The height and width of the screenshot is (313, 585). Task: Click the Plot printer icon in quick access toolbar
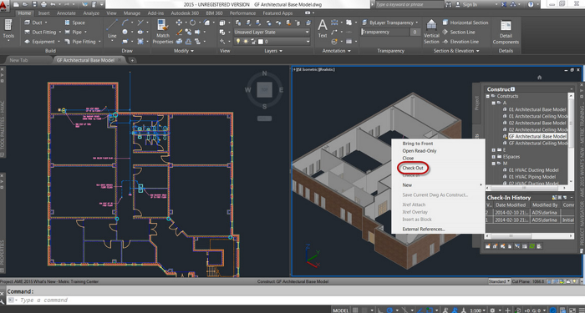[43, 4]
